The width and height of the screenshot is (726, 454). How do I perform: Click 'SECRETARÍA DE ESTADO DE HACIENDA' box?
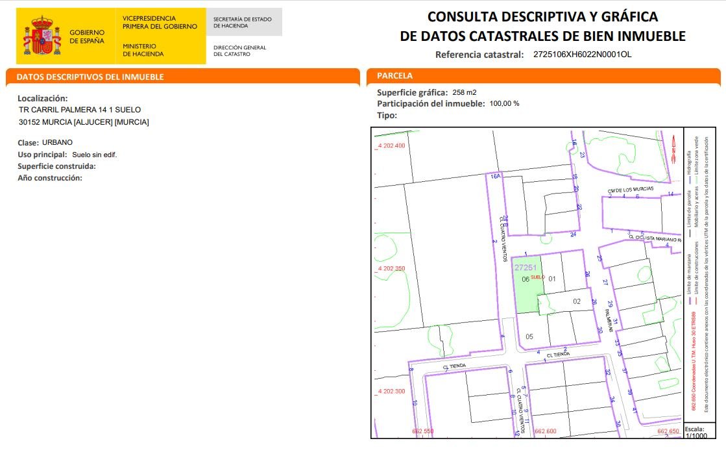[x=243, y=22]
